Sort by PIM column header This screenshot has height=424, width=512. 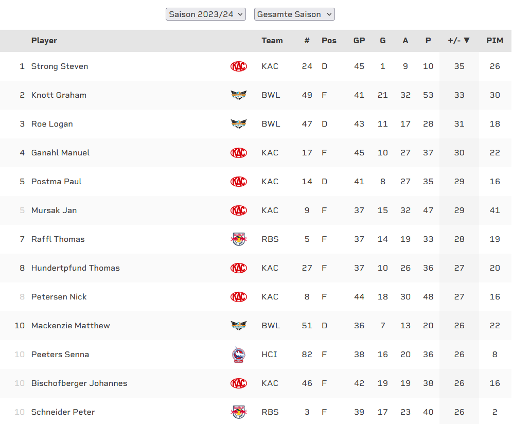tap(495, 41)
